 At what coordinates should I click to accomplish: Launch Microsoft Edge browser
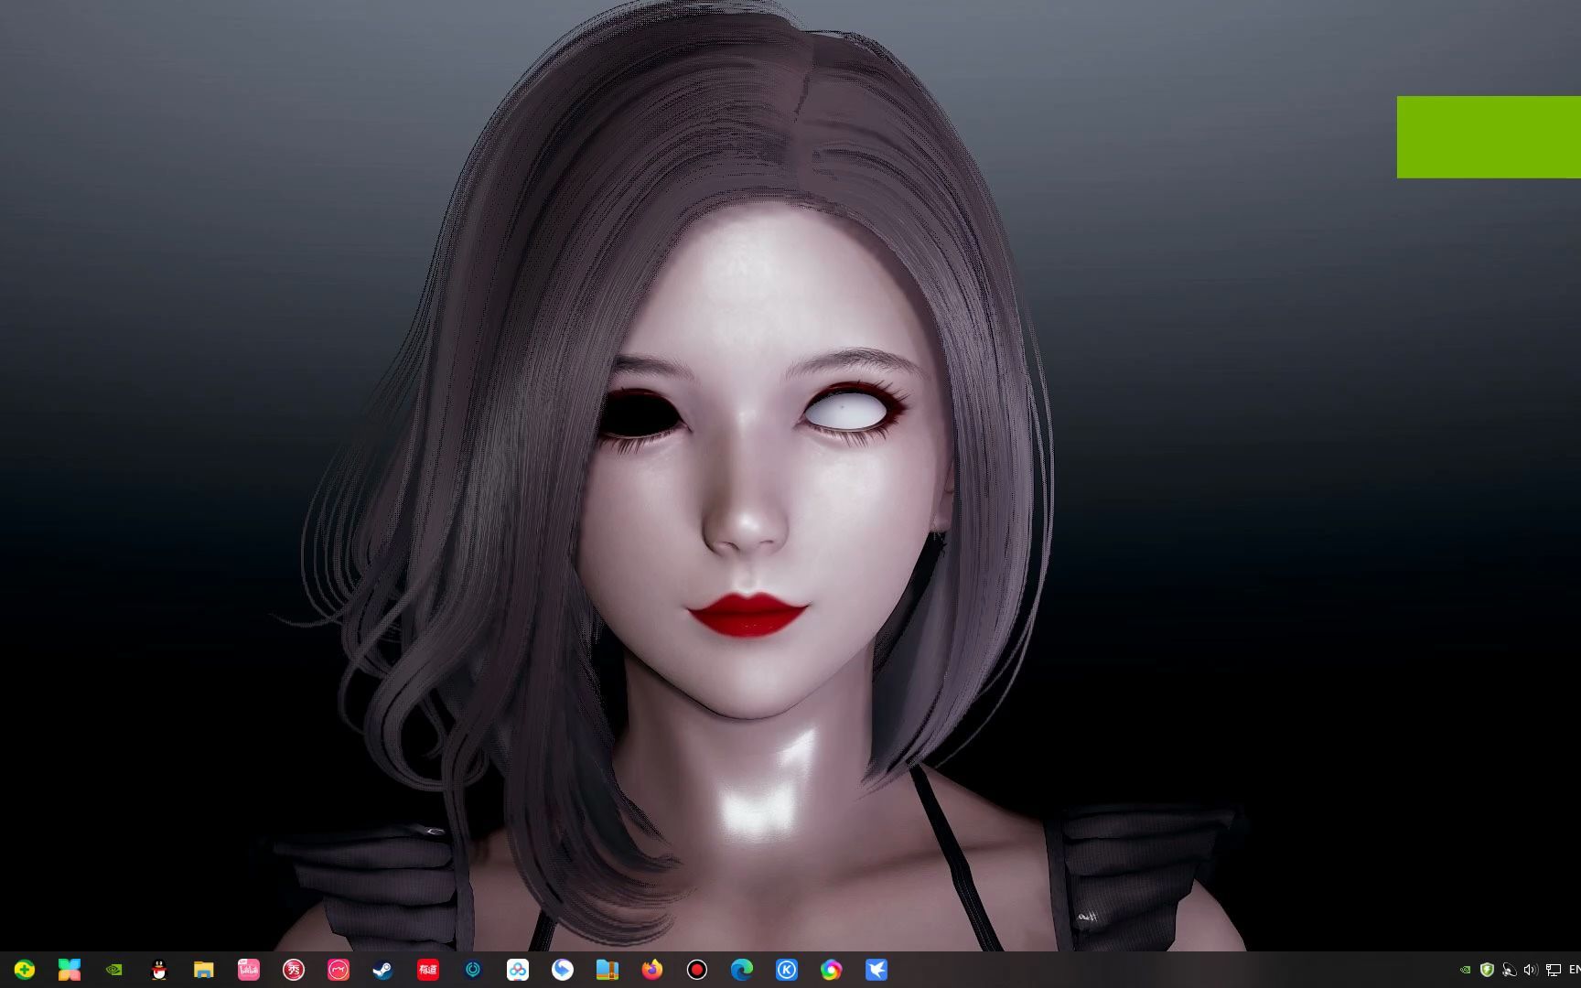(742, 970)
